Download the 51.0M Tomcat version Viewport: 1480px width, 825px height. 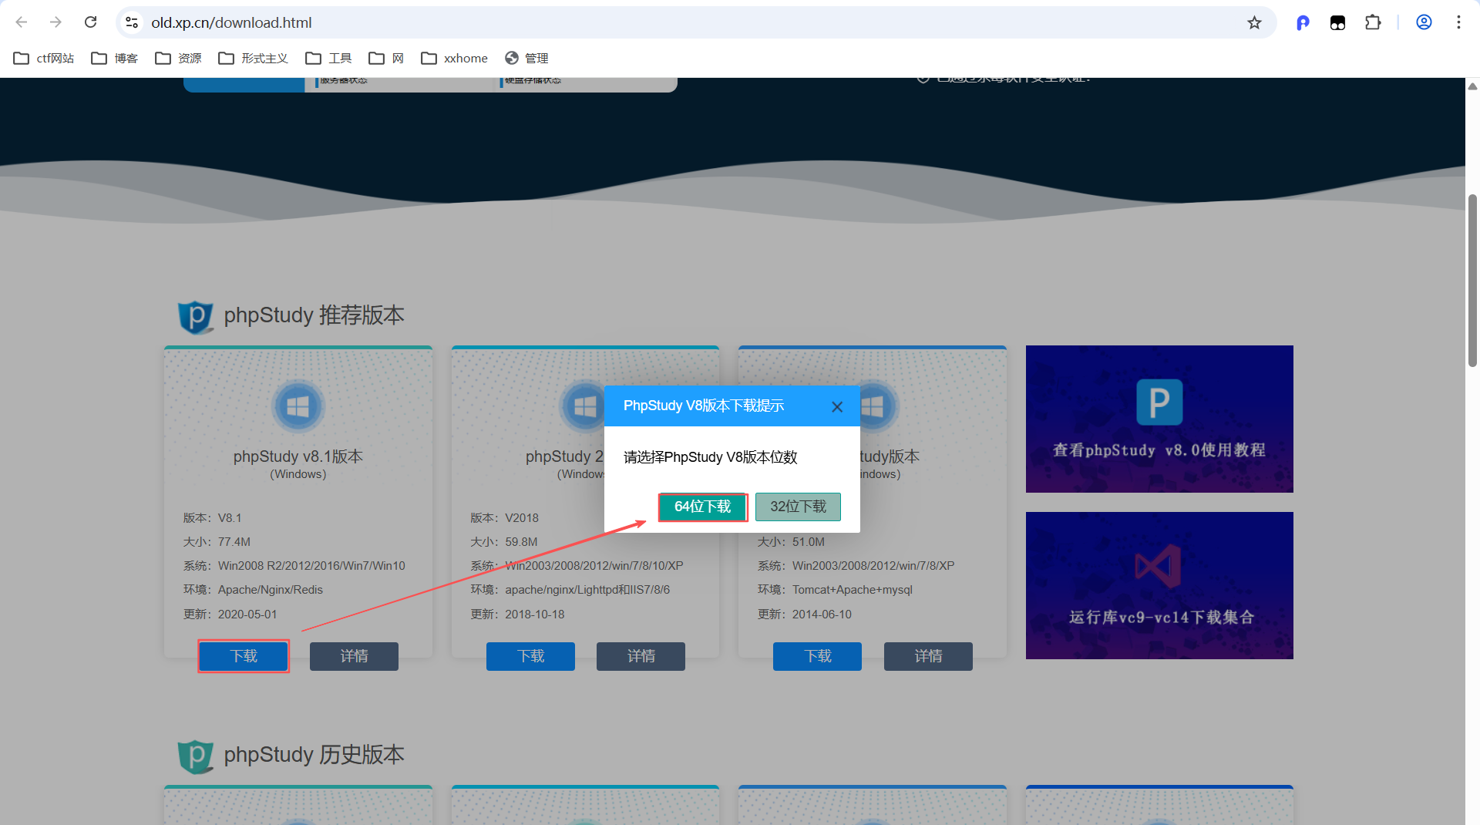click(x=817, y=656)
